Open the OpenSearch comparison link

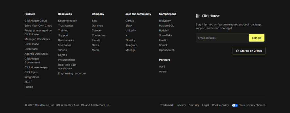pyautogui.click(x=167, y=50)
